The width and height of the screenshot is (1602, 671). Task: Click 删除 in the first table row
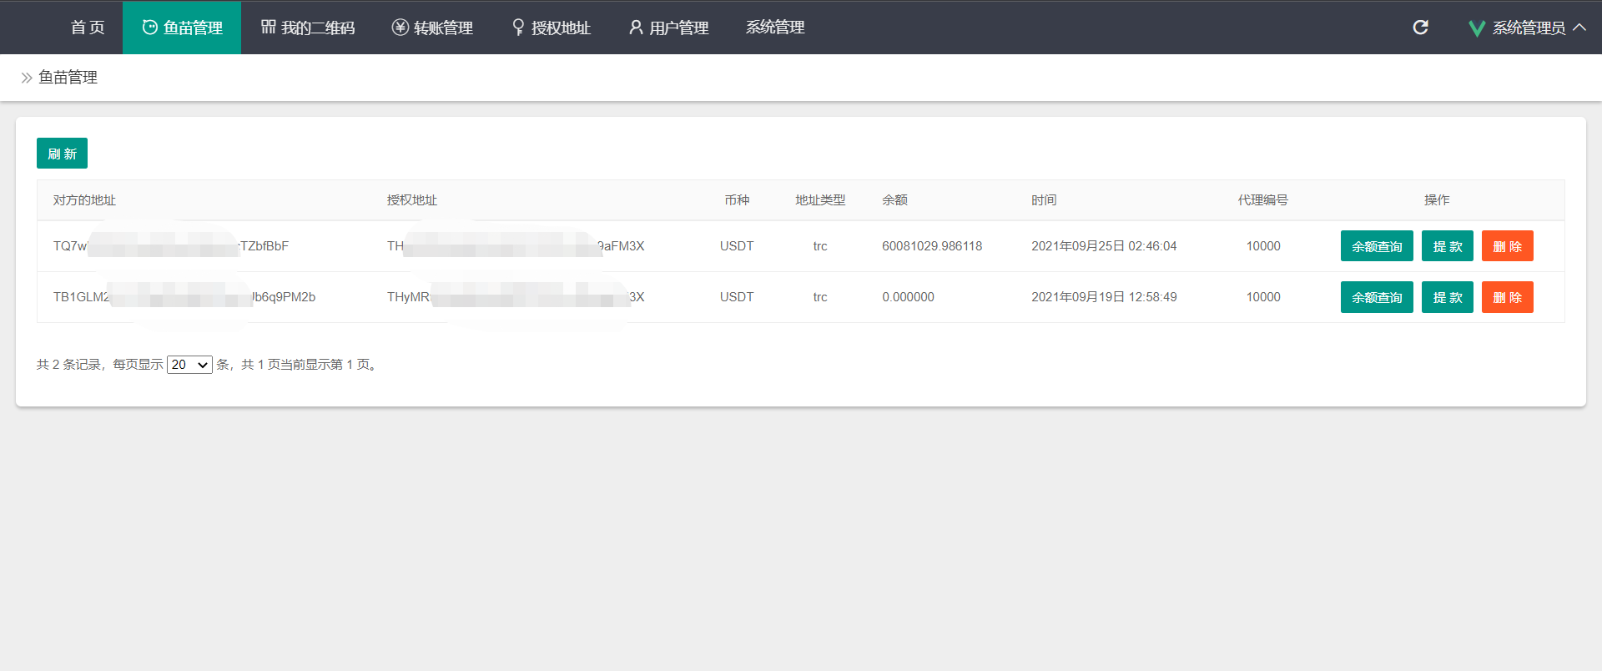coord(1507,246)
